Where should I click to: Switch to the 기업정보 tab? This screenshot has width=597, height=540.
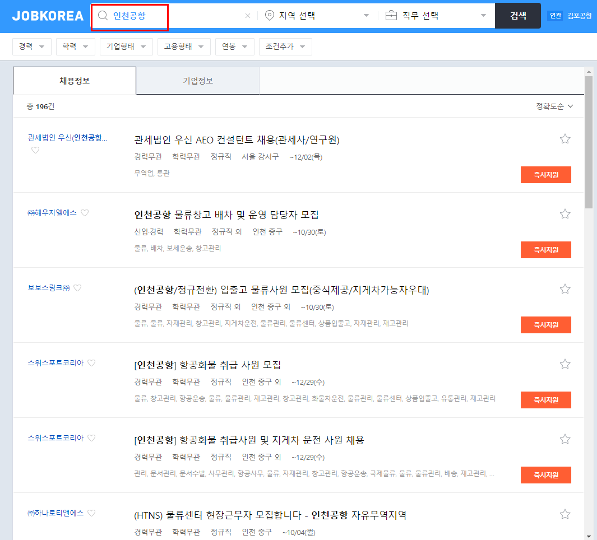198,81
